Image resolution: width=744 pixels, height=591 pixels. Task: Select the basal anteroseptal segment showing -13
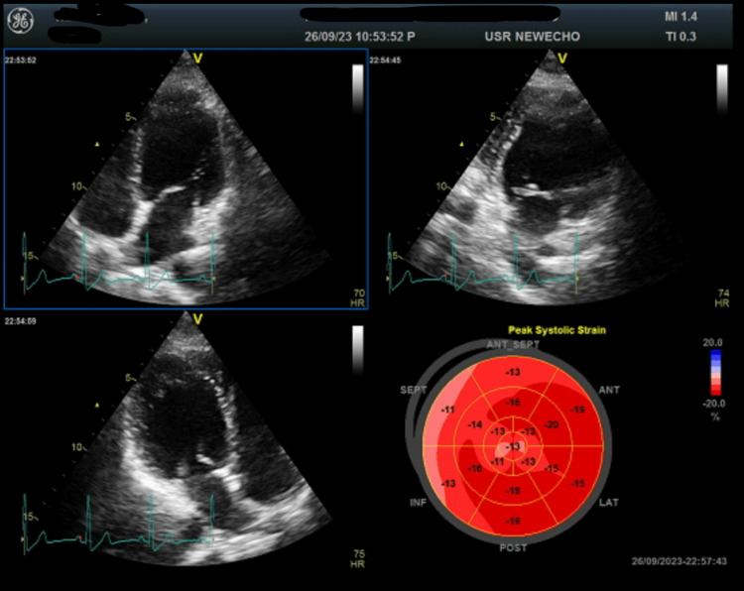(x=513, y=372)
